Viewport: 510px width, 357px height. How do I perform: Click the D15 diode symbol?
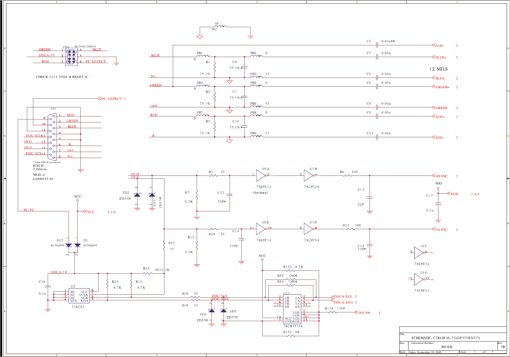[x=69, y=245]
